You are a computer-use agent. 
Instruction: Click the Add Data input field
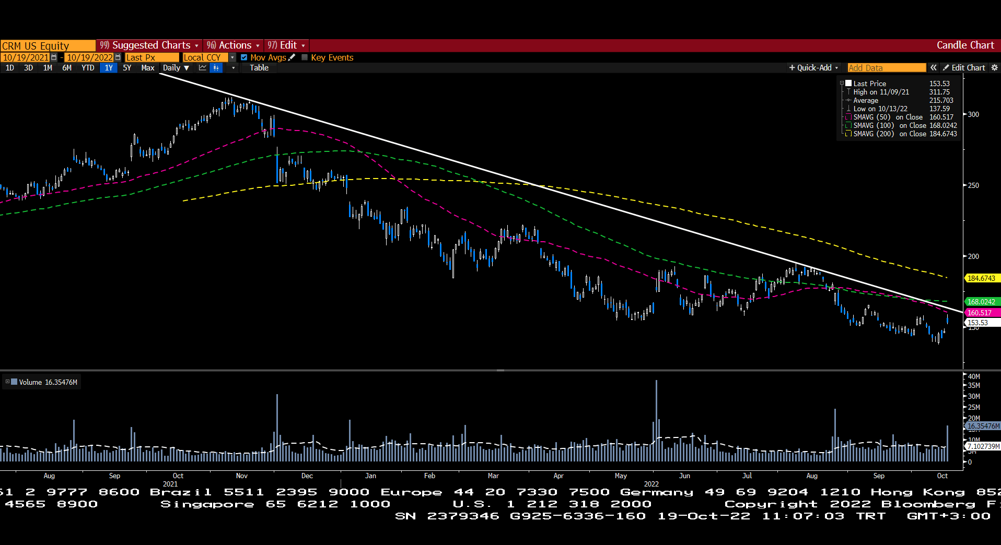pyautogui.click(x=887, y=68)
